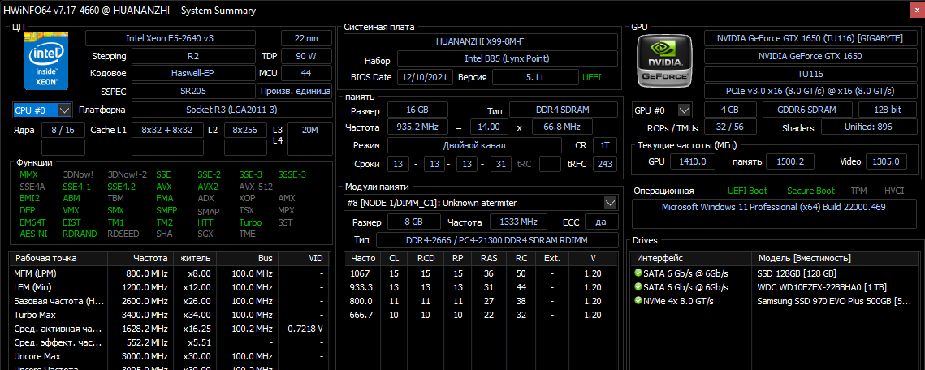Select the 1067 row in memory timings table
This screenshot has width=925, height=370.
(481, 273)
